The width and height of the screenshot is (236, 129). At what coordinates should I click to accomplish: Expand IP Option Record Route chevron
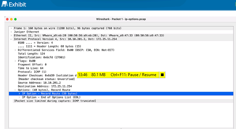pos(19,94)
